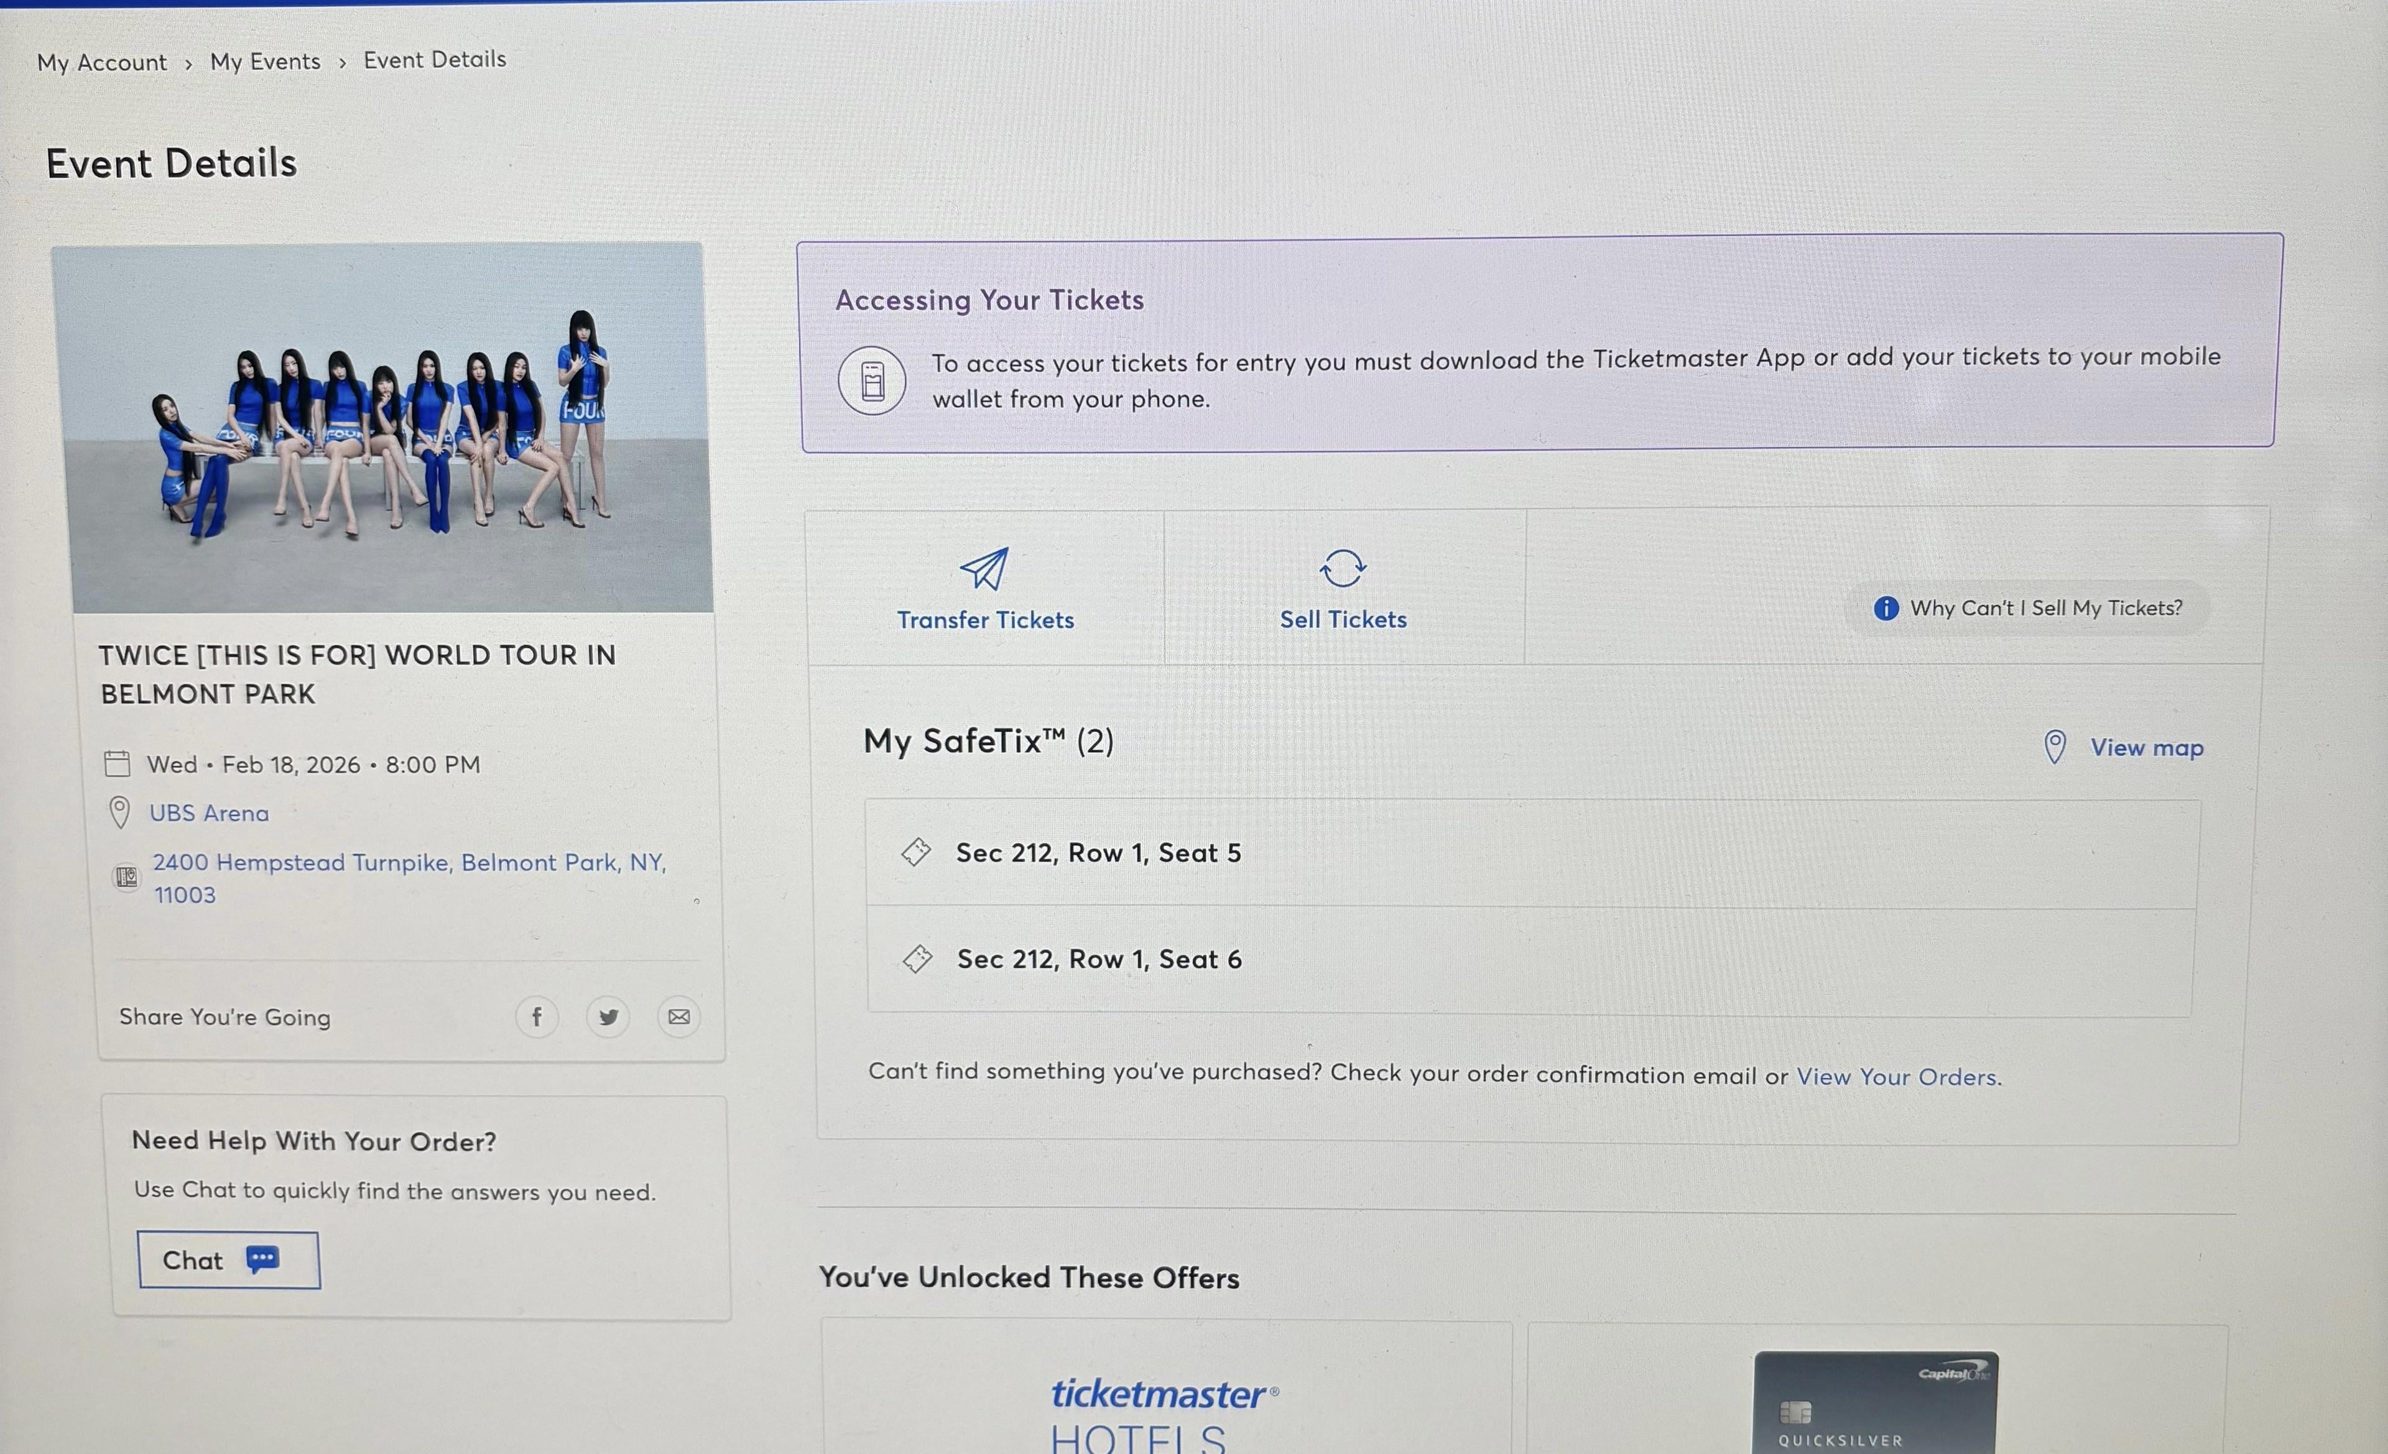Share event via Facebook icon

pos(536,1017)
